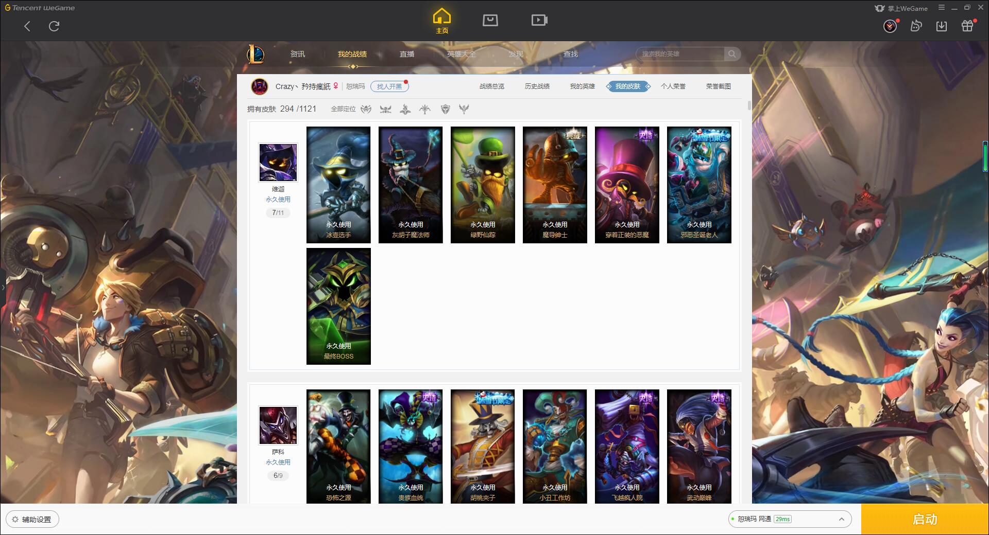Open the 查找 search tab
The width and height of the screenshot is (989, 535).
click(571, 54)
